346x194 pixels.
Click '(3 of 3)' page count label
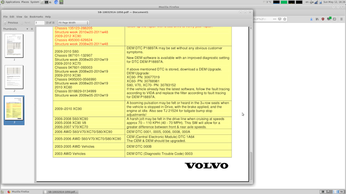pos(50,23)
